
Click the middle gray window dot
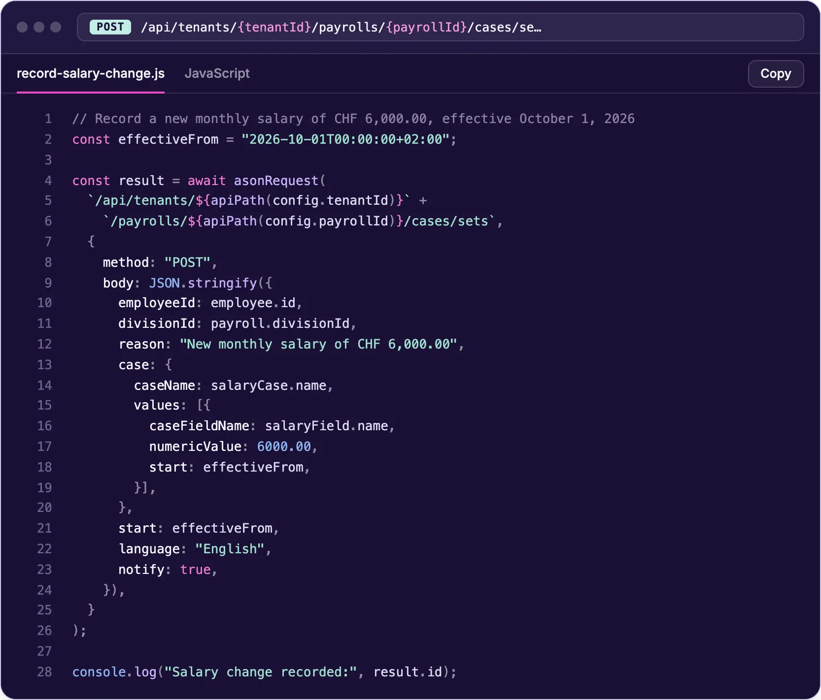39,27
